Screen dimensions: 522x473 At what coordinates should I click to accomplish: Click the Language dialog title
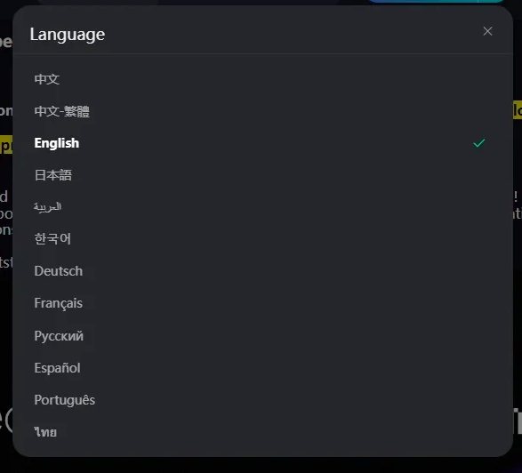coord(68,35)
